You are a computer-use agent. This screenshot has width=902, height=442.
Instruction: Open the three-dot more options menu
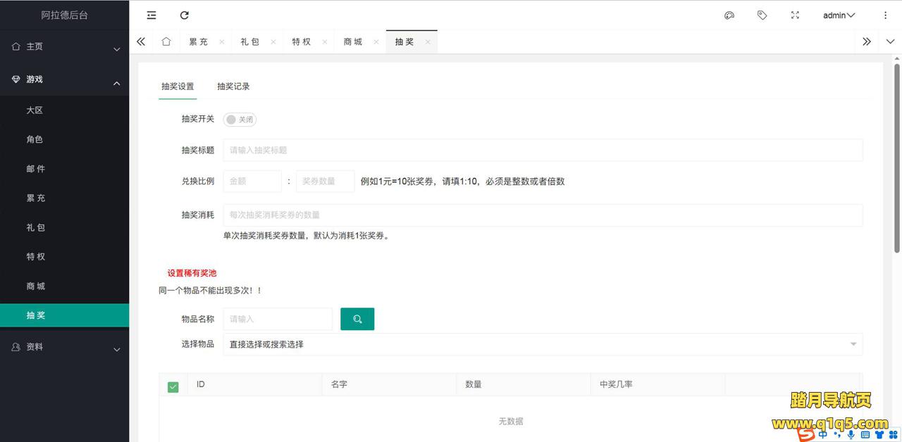tap(886, 15)
